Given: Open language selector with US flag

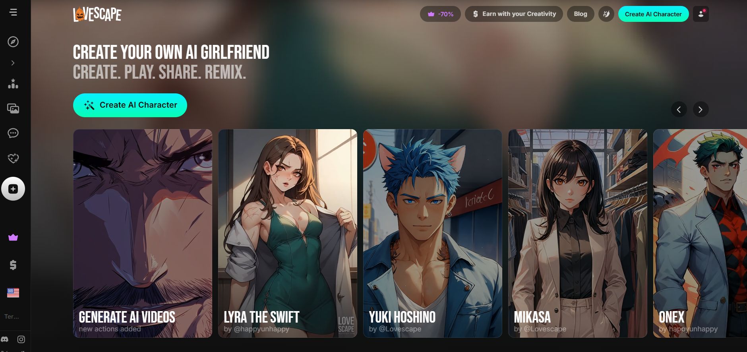Looking at the screenshot, I should [x=13, y=293].
